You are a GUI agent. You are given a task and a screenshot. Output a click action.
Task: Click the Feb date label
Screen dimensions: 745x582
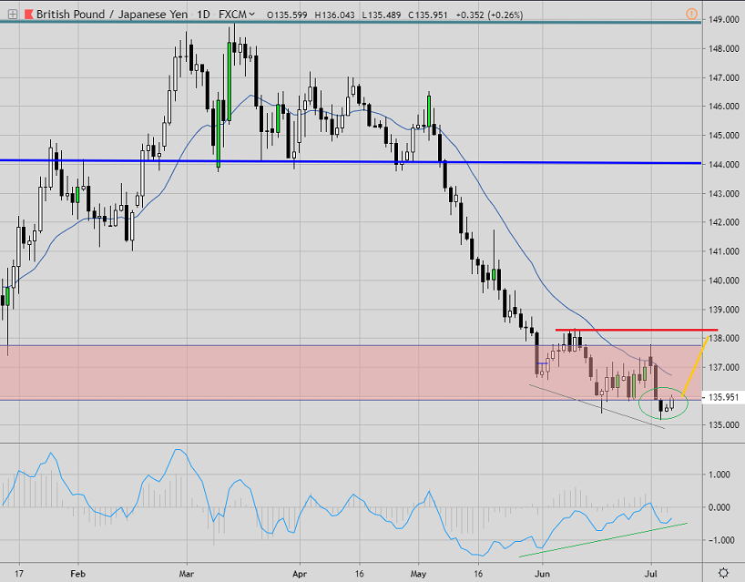tap(77, 574)
